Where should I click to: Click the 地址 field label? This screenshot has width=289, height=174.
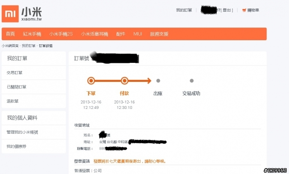89,142
